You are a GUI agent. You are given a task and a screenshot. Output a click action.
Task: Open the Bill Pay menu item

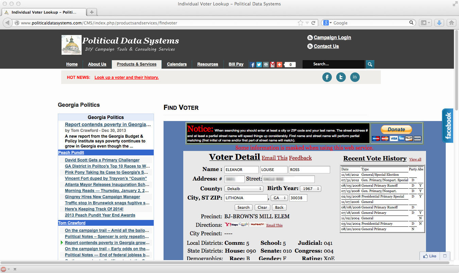coord(236,64)
